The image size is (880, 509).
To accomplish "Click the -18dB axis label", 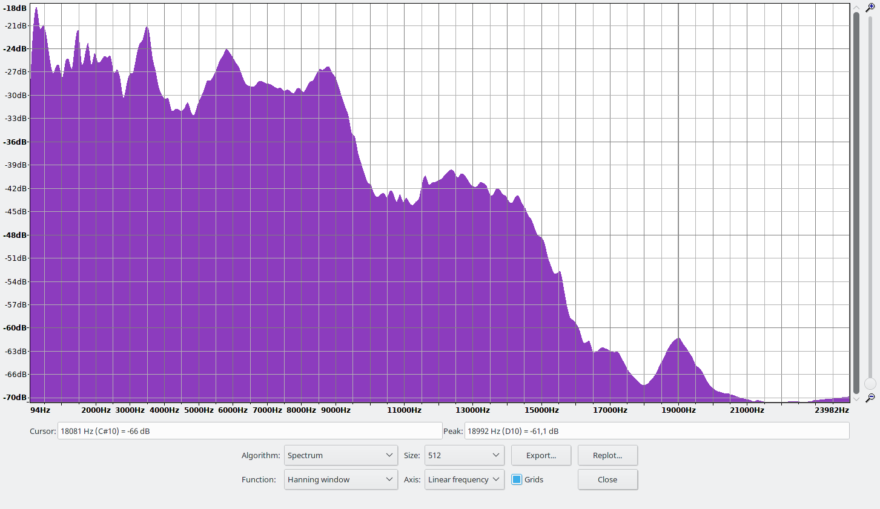I will tap(16, 8).
